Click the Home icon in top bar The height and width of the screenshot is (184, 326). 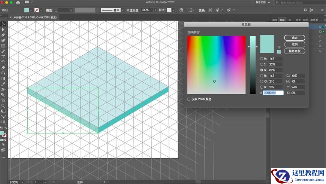18,2
